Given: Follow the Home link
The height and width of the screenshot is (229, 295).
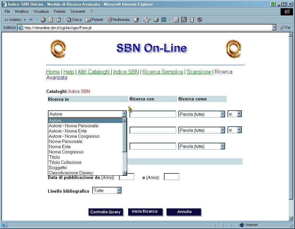Looking at the screenshot, I should click(x=53, y=72).
